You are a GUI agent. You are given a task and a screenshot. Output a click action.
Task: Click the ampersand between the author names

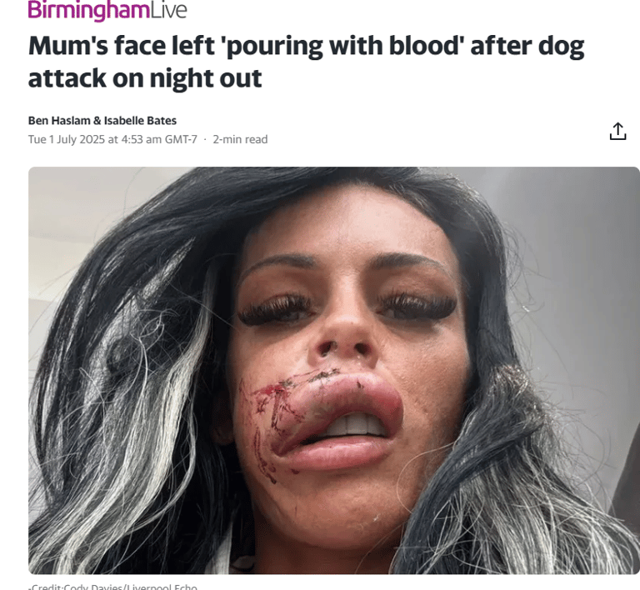[x=97, y=121]
